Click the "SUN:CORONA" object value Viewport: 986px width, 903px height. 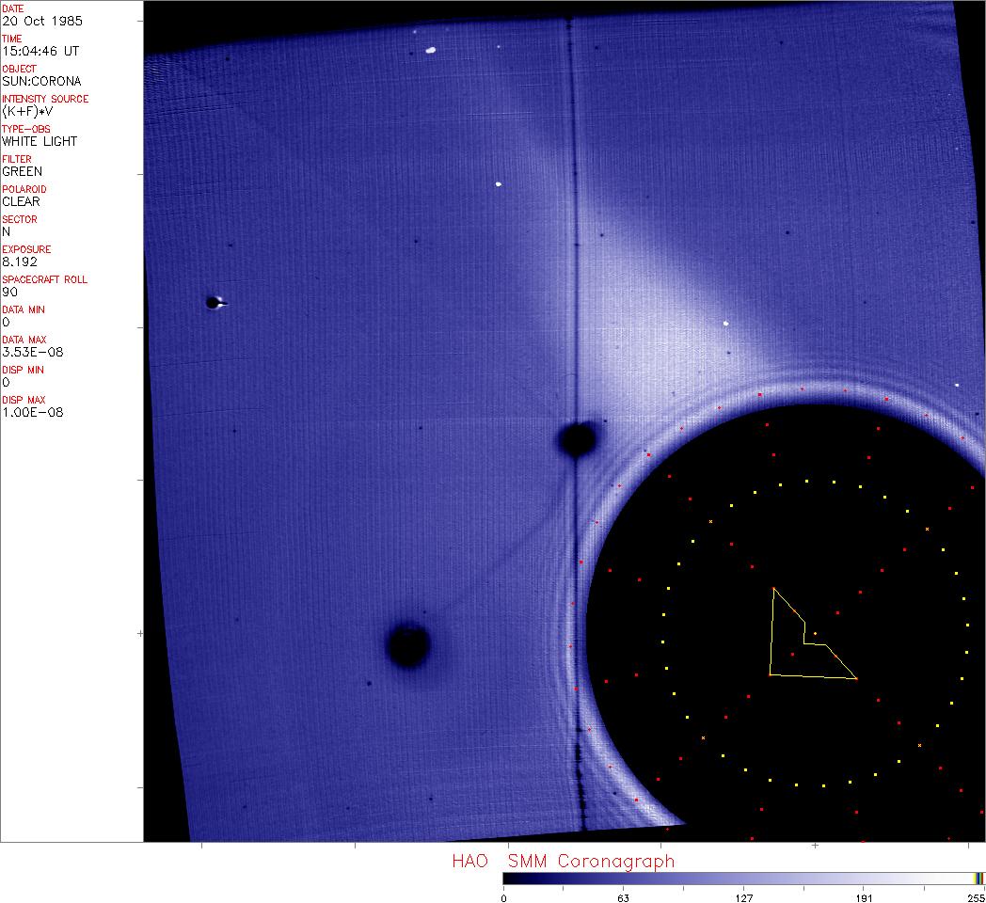41,81
